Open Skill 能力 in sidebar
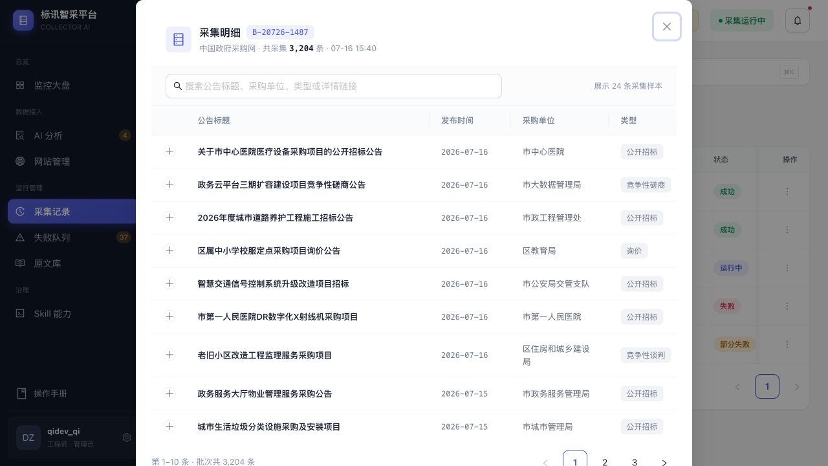828x466 pixels. pos(72,313)
